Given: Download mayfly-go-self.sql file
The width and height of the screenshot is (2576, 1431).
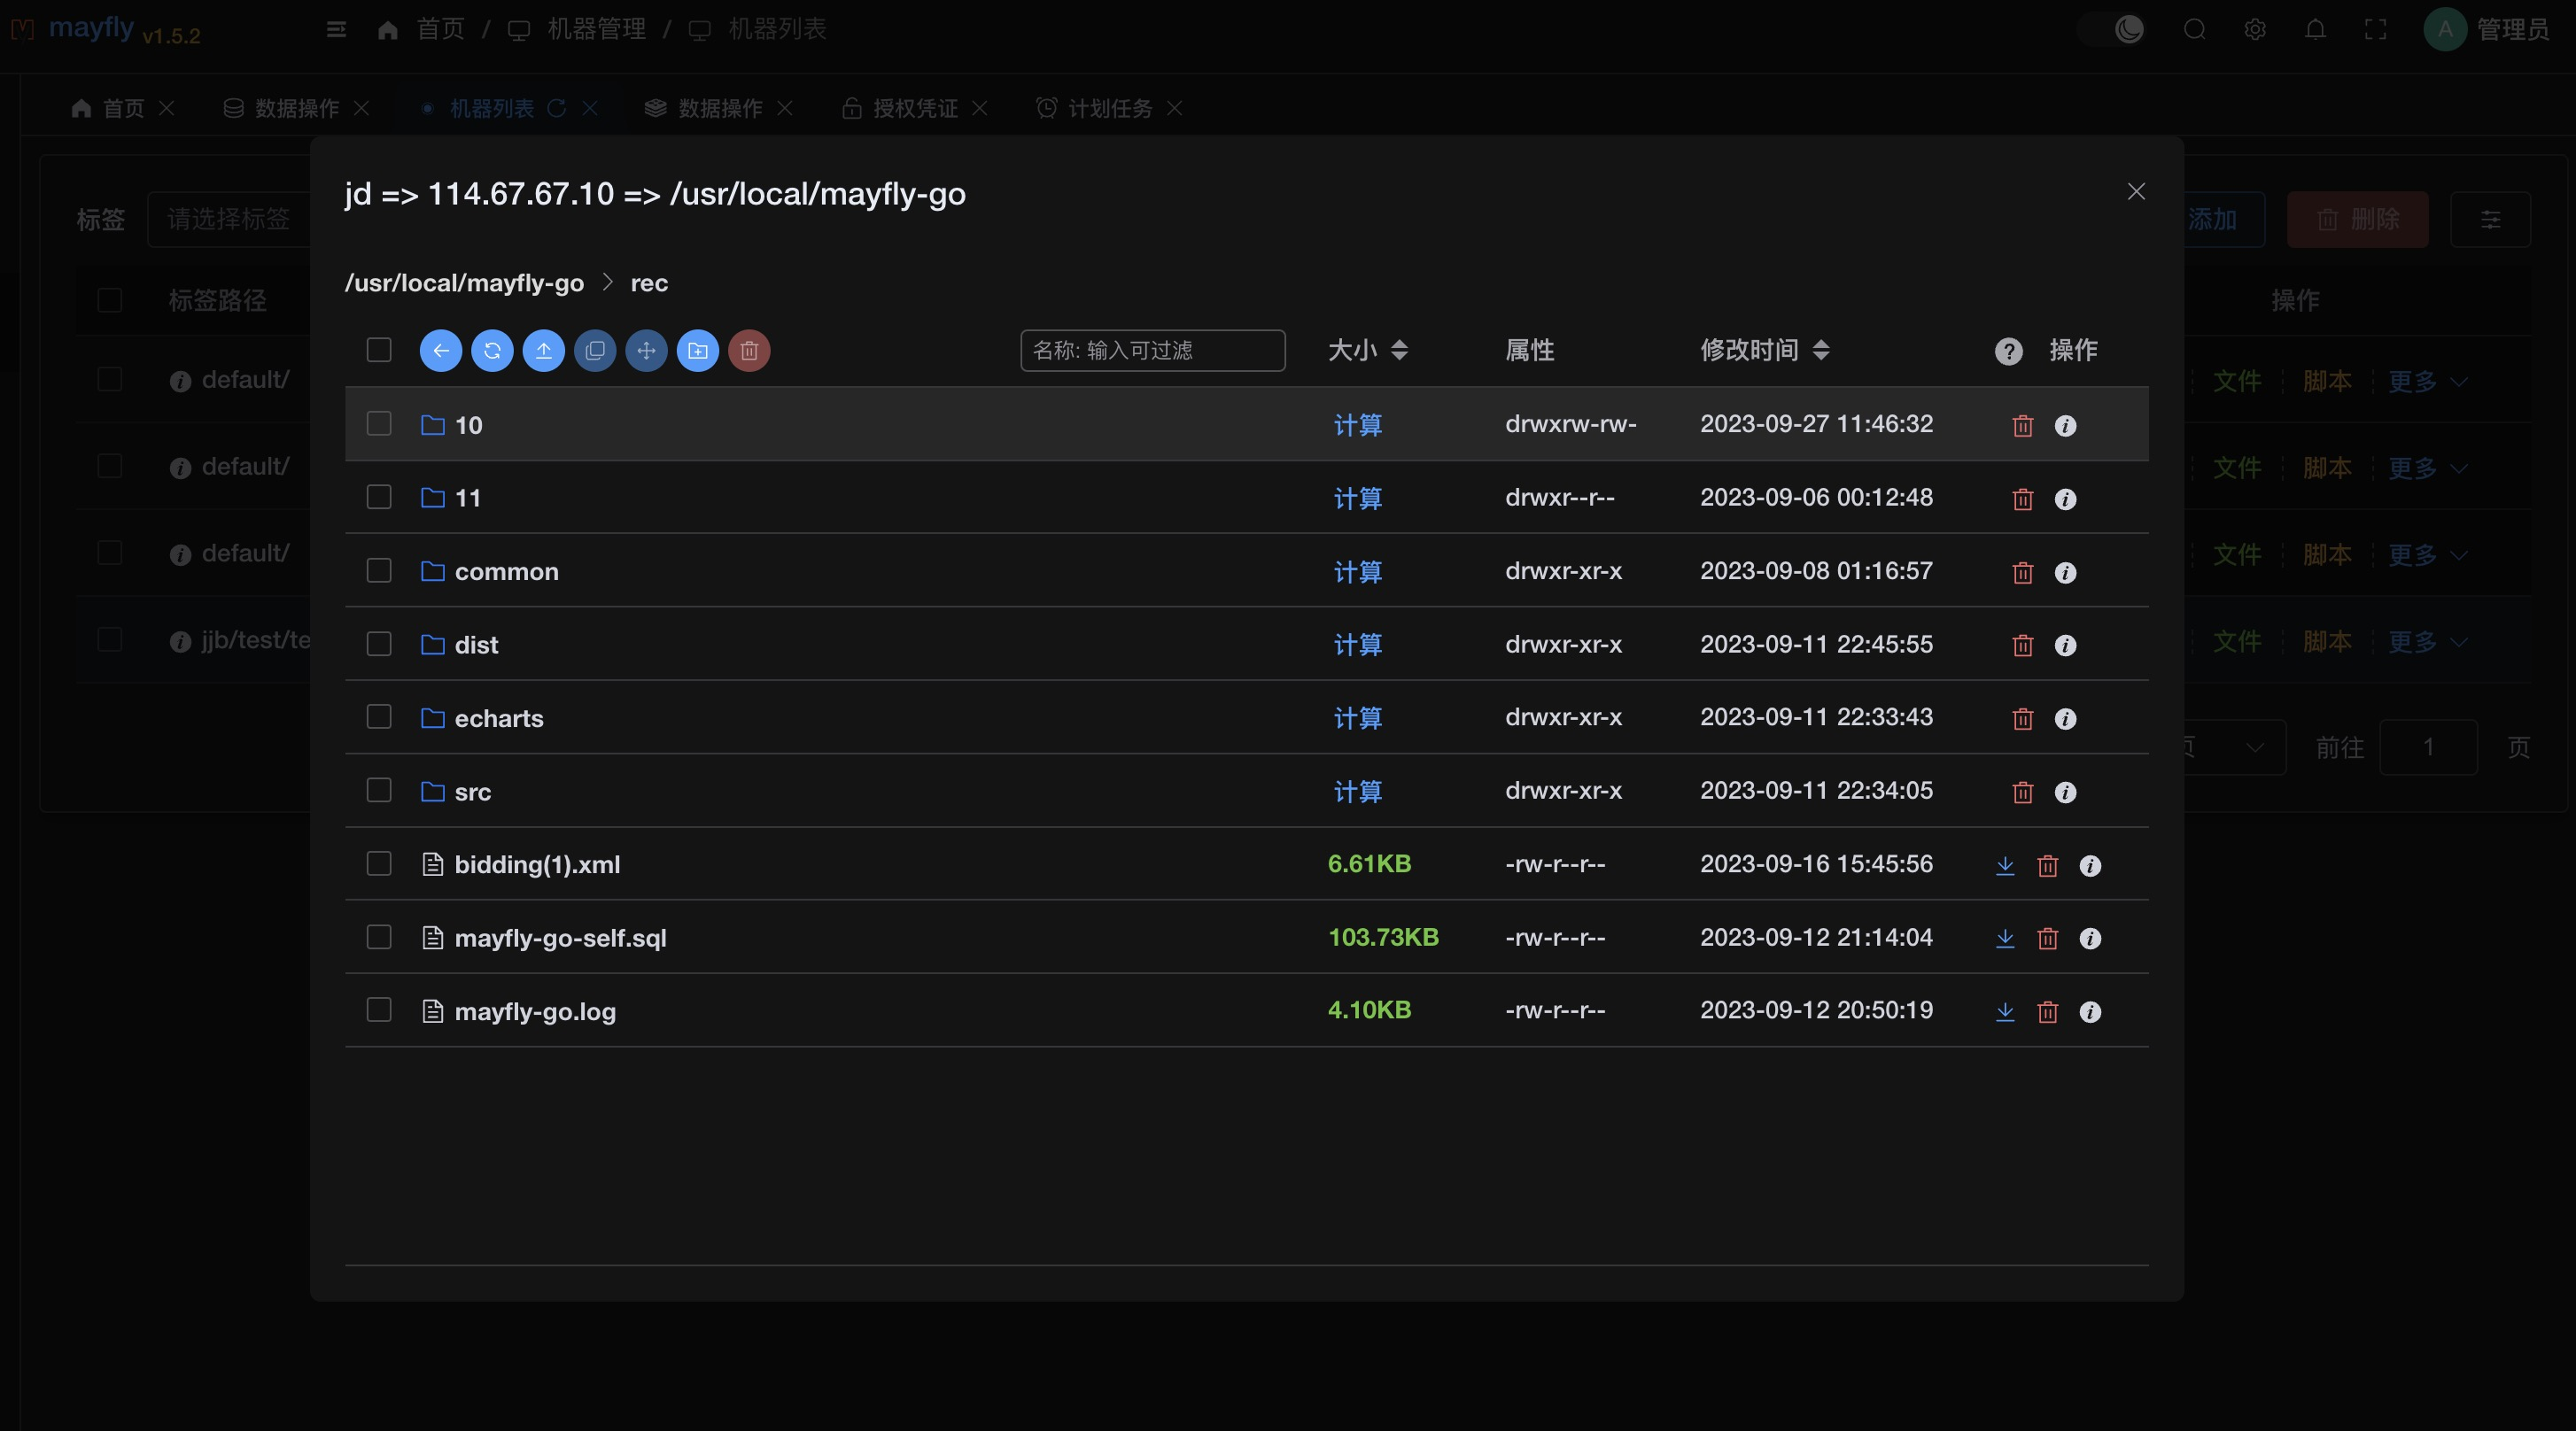Looking at the screenshot, I should point(2005,939).
